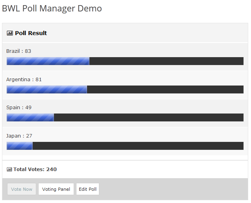Click the blue filled part of Japan's bar
Image resolution: width=251 pixels, height=203 pixels.
click(20, 146)
